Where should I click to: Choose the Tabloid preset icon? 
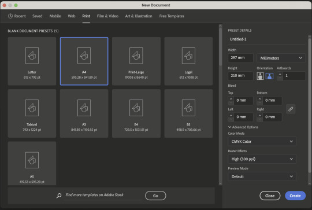pos(32,108)
